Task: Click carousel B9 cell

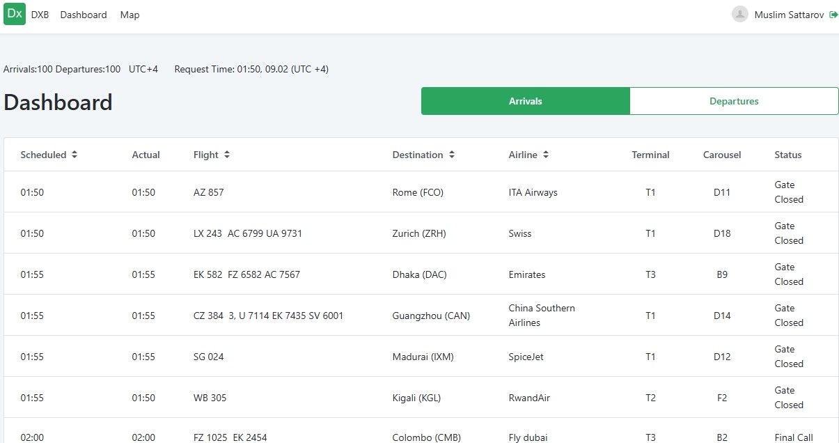Action: 722,274
